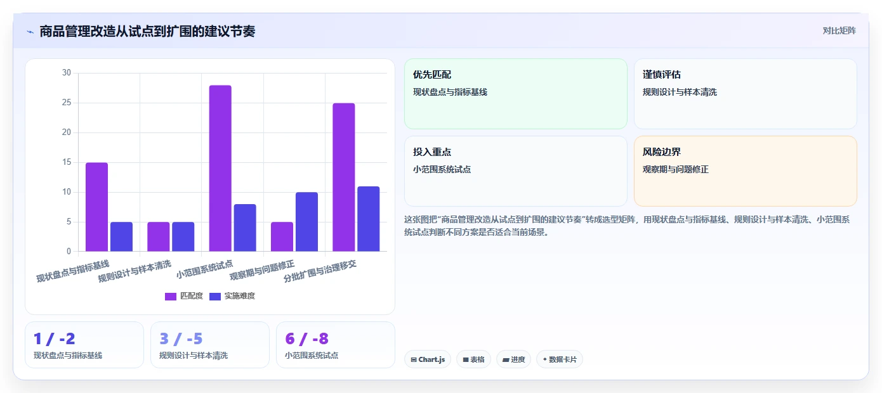882x393 pixels.
Task: Open the 谨慎评估 matrix card
Action: (746, 94)
